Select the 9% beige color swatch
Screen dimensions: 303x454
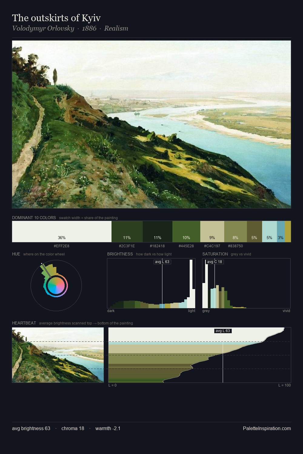point(212,232)
